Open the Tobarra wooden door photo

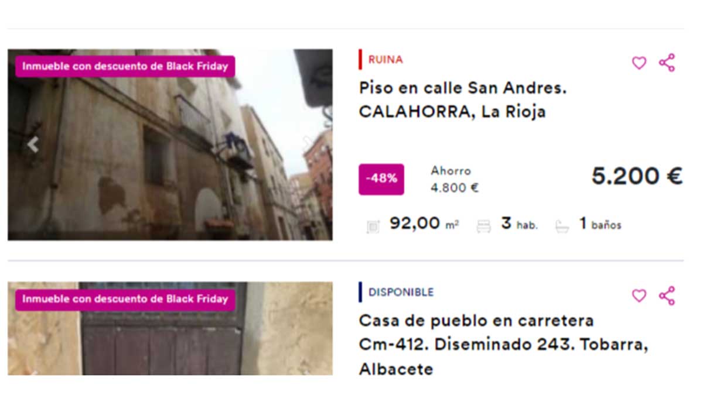(170, 328)
